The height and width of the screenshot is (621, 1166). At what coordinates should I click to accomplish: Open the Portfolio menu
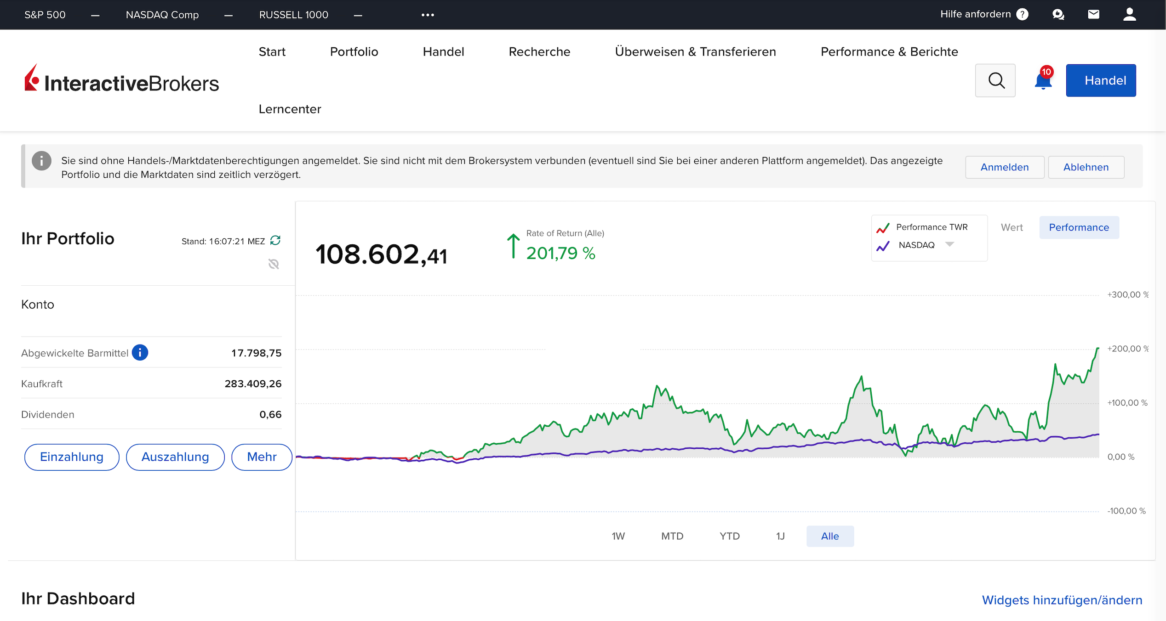354,51
